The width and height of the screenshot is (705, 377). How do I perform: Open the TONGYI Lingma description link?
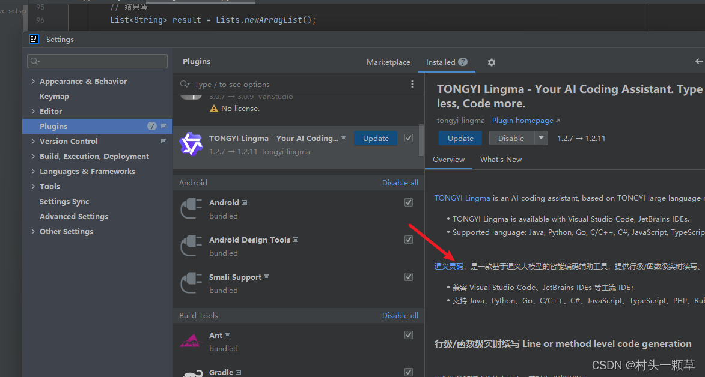[462, 198]
